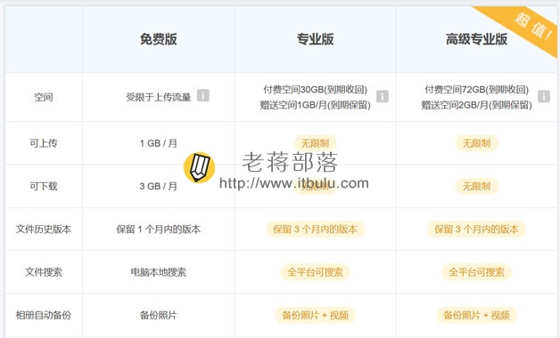560x338 pixels.
Task: Click 无限制 badge for 专业版 upload
Action: tap(315, 143)
